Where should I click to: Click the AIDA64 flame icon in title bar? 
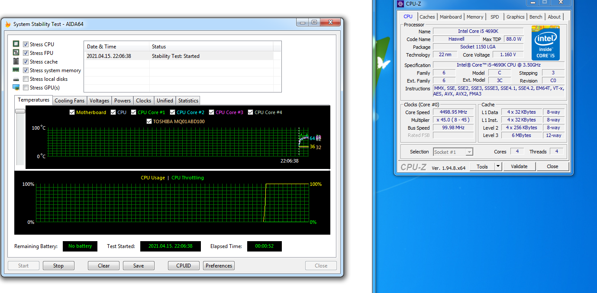coord(8,24)
